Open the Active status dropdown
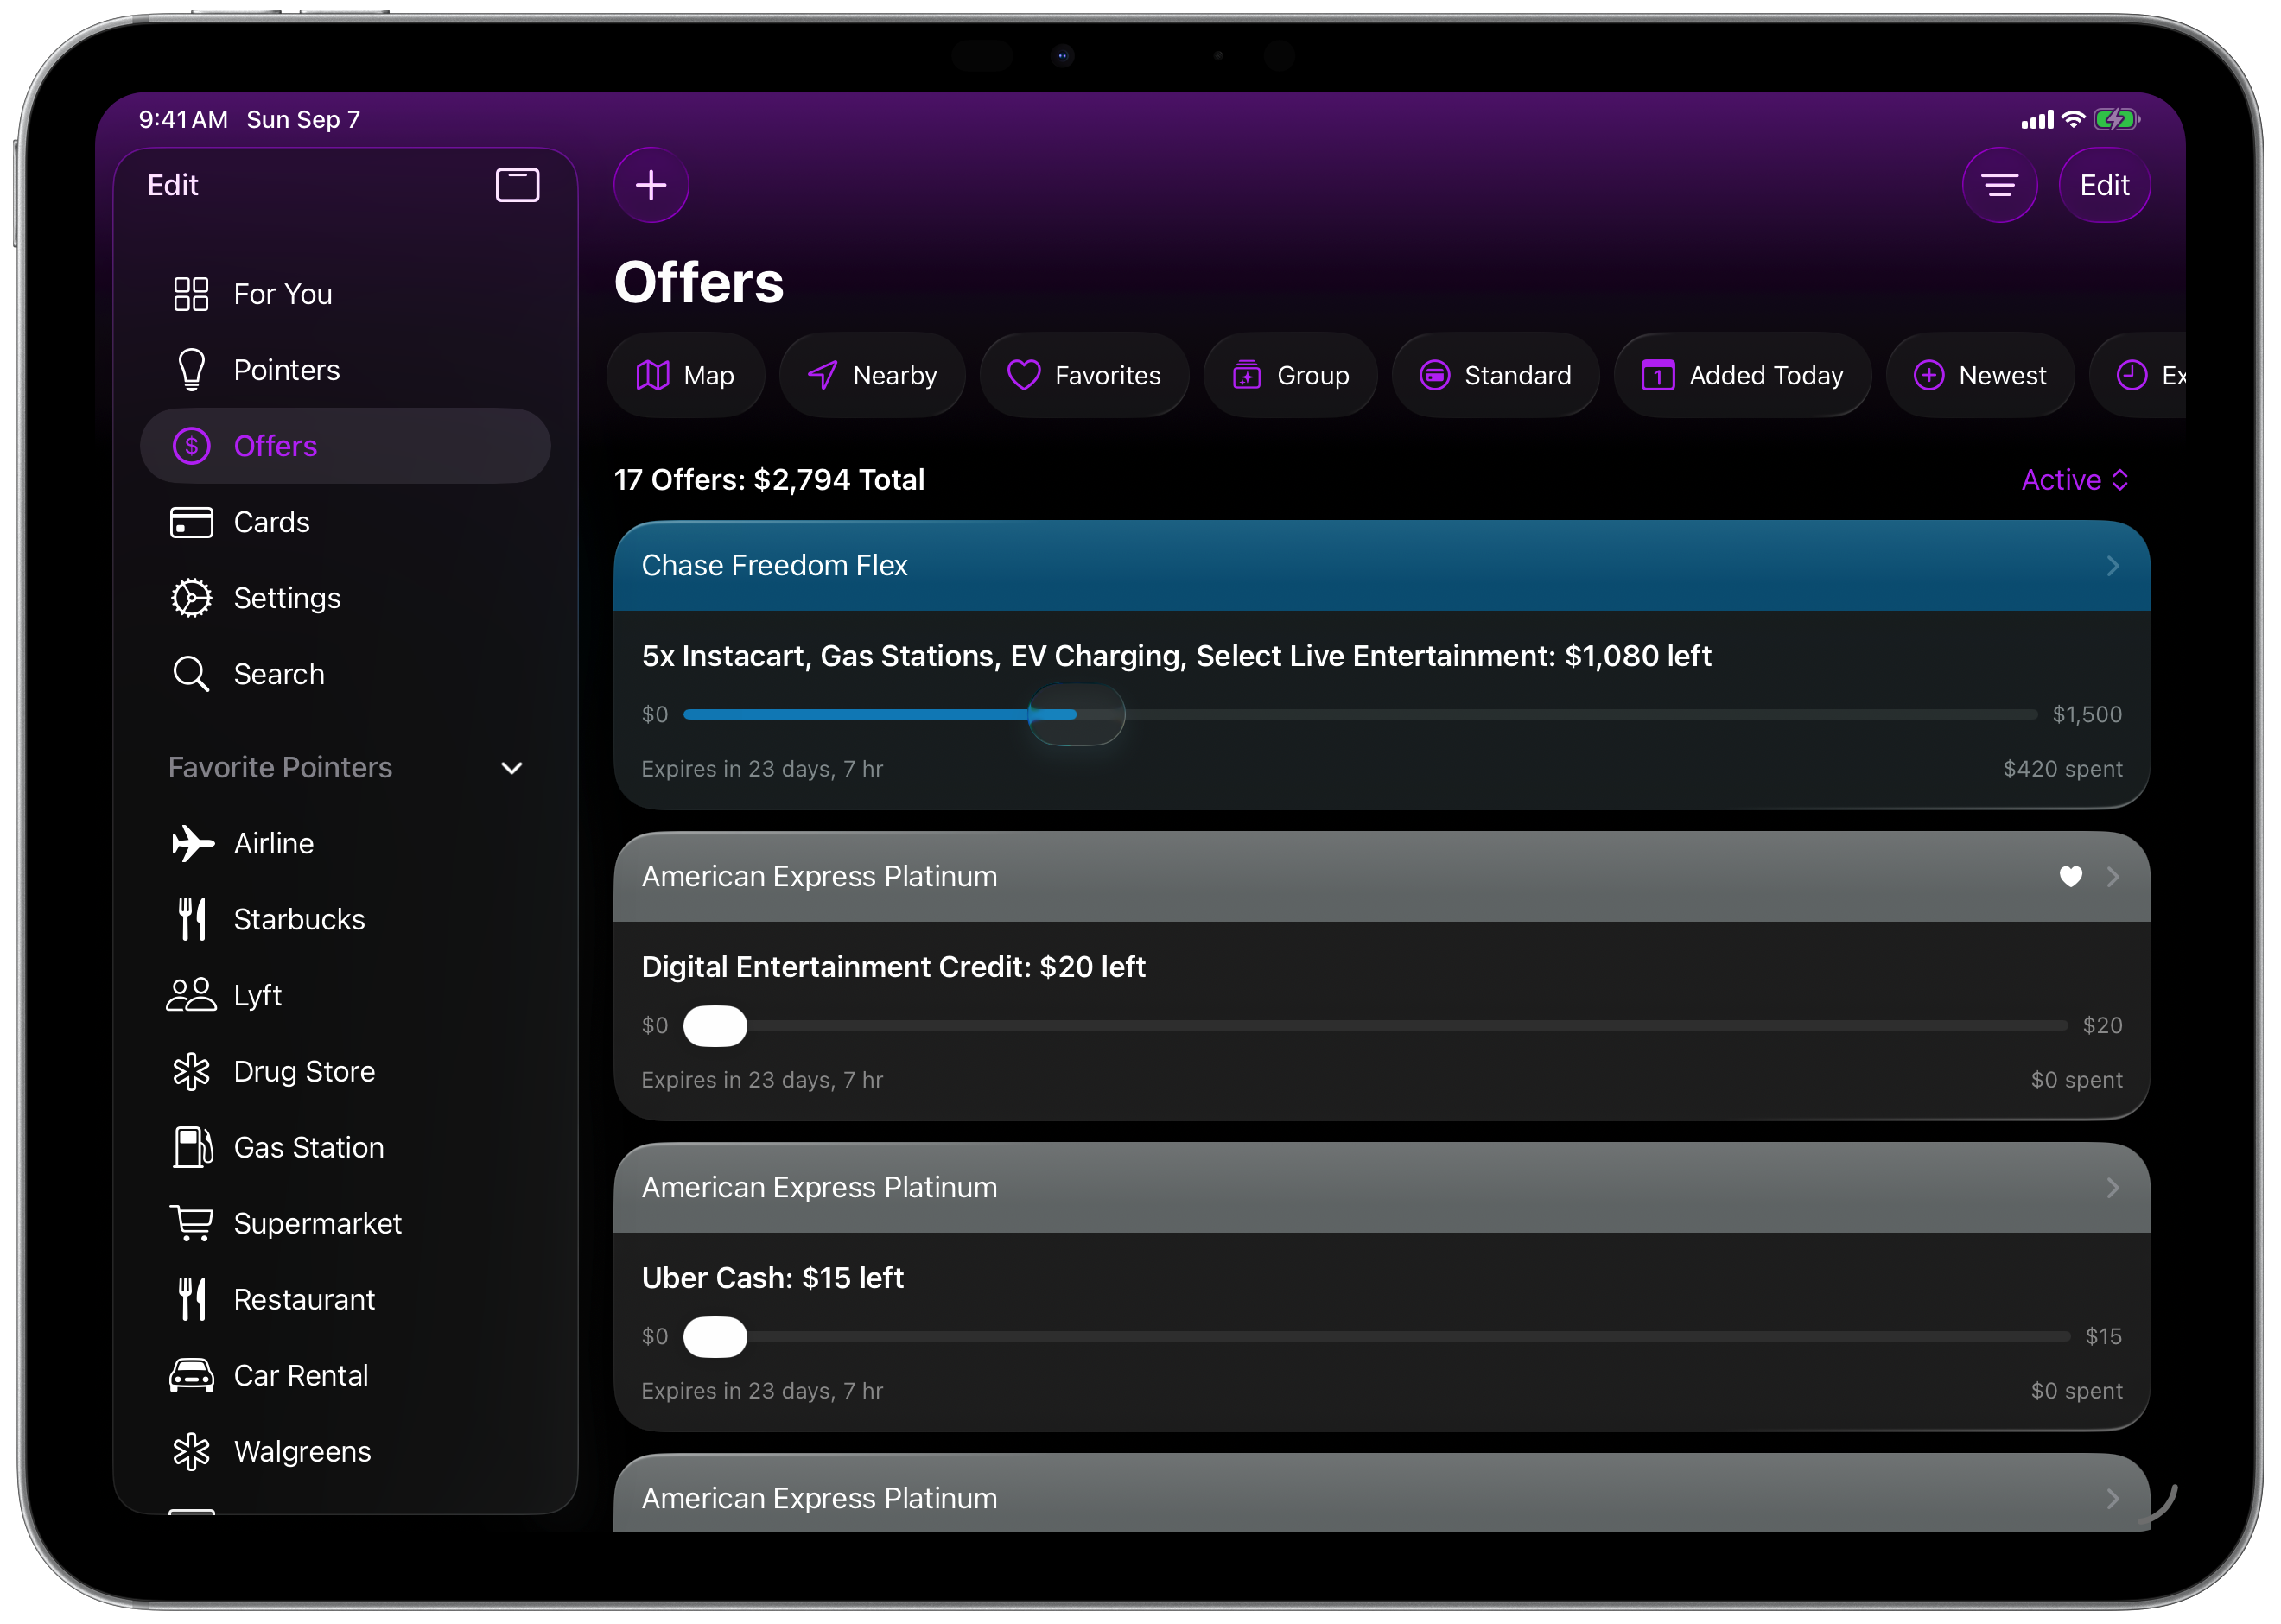Viewport: 2281px width, 1624px height. (x=2074, y=480)
